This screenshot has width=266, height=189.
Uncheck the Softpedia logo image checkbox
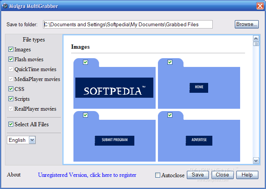(x=85, y=62)
